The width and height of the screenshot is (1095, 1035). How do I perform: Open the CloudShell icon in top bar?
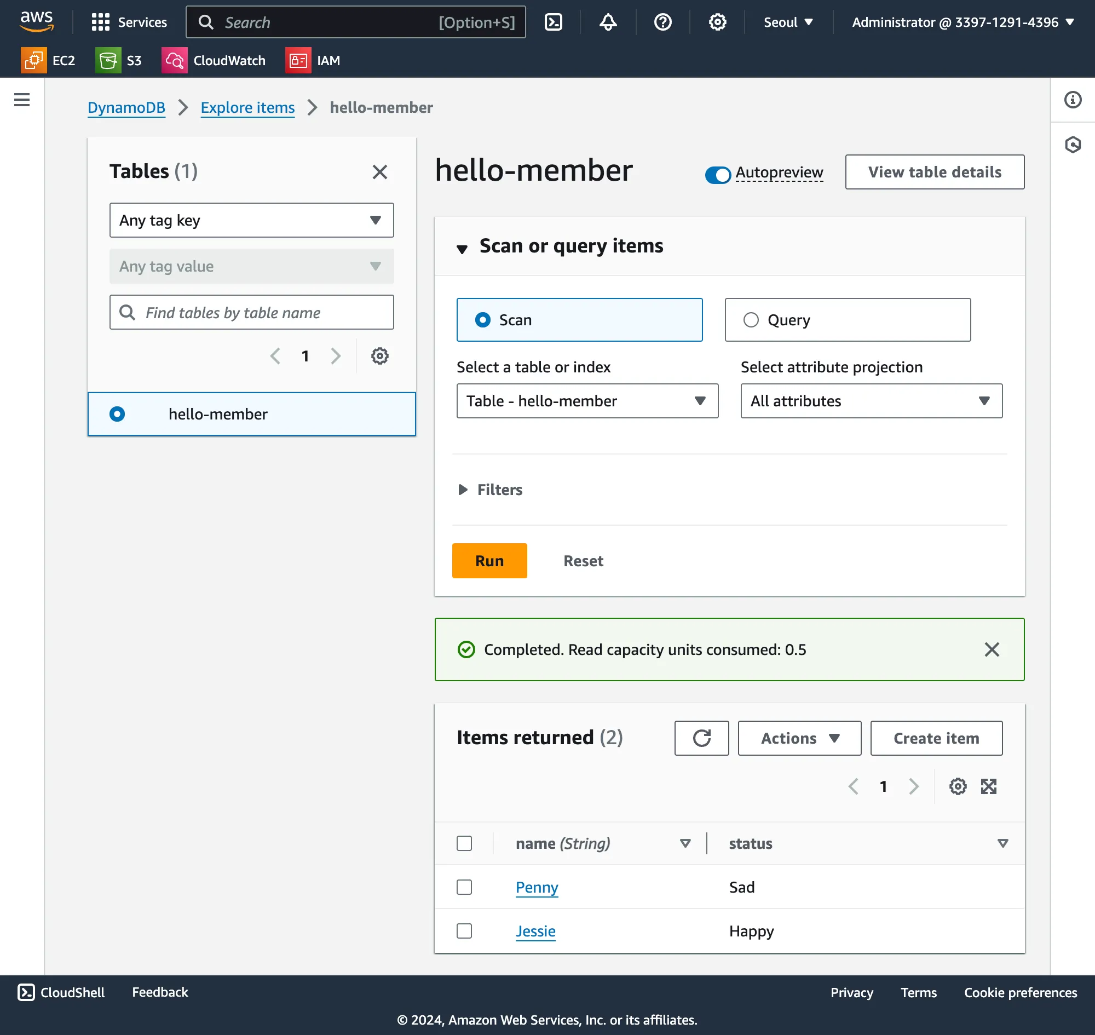coord(553,22)
